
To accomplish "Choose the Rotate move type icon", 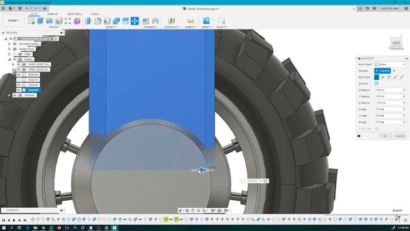I will click(389, 77).
